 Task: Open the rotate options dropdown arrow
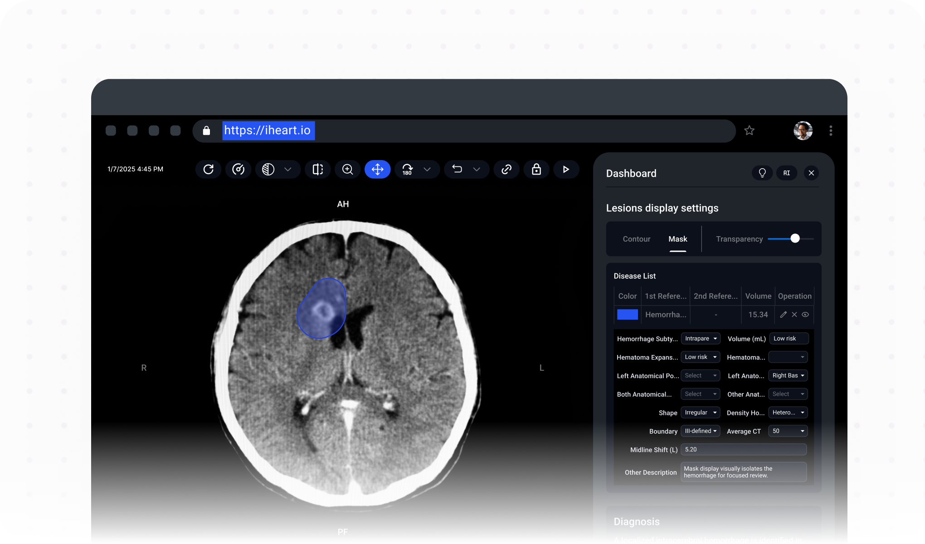(427, 170)
